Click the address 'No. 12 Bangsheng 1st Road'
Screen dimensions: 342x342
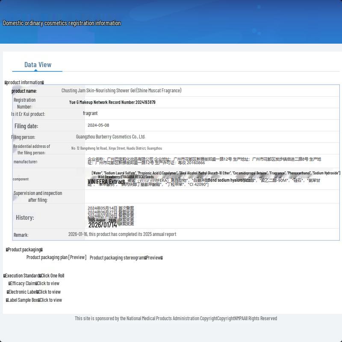click(x=89, y=148)
